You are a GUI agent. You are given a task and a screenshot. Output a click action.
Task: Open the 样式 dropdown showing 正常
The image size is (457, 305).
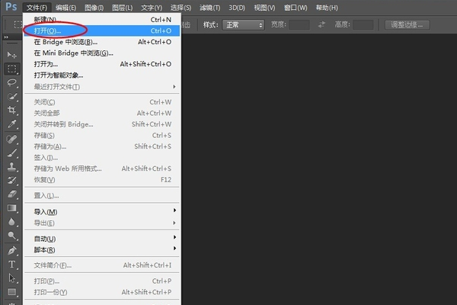pyautogui.click(x=244, y=25)
